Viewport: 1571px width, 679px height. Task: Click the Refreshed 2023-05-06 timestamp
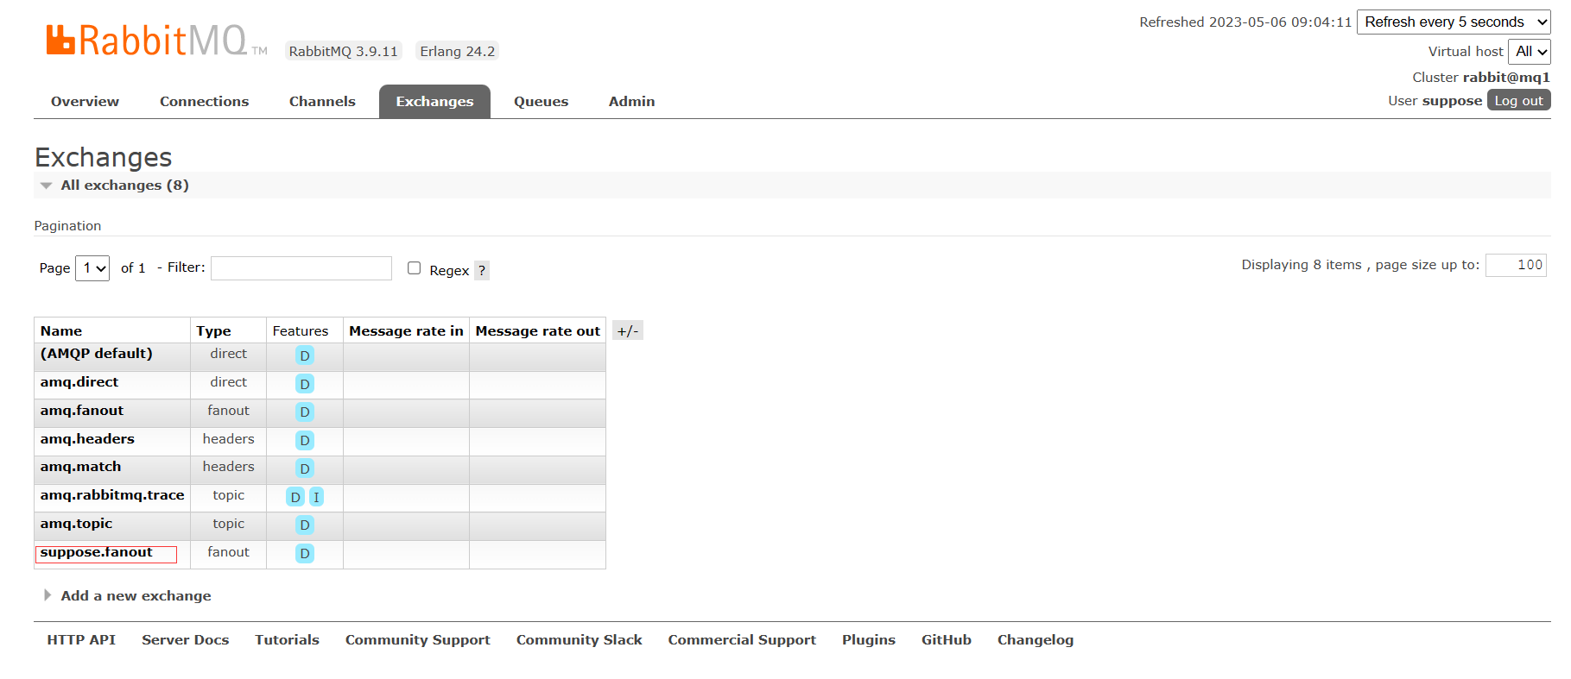[x=1245, y=22]
